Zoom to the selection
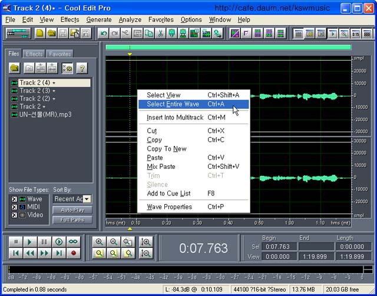 100,253
